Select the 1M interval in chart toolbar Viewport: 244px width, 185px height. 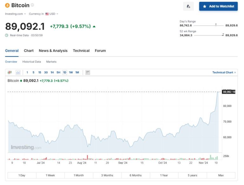pos(77,73)
